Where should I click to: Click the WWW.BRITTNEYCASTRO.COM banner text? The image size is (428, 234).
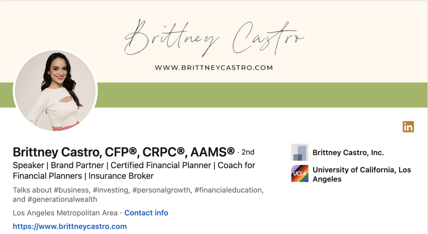(x=214, y=68)
